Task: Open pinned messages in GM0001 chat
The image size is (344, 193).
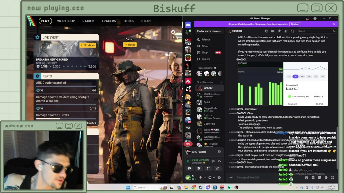Action: 279,31
